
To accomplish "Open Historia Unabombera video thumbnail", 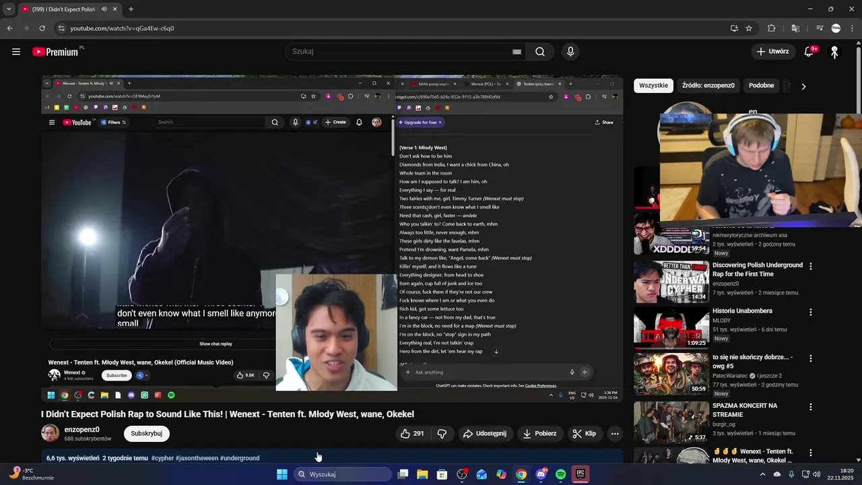I will point(671,328).
